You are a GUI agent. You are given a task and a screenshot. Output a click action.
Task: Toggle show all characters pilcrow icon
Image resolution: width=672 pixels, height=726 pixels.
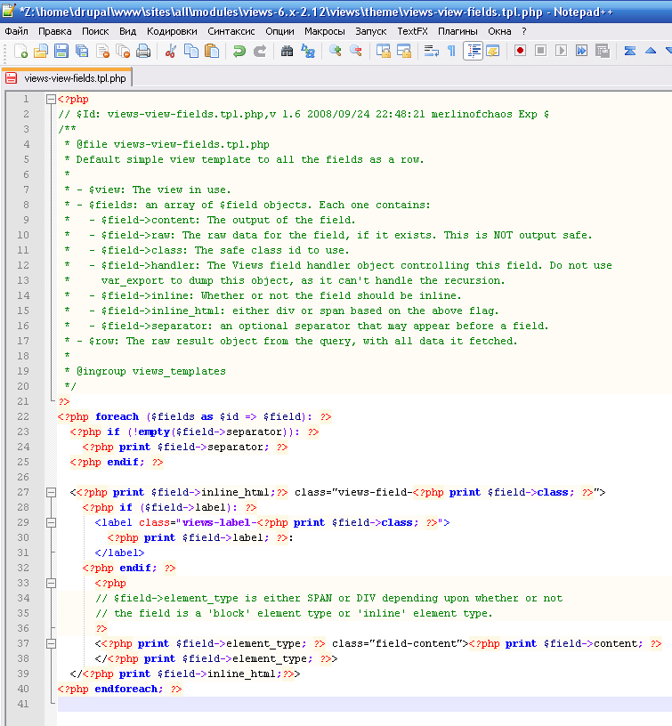pos(451,51)
